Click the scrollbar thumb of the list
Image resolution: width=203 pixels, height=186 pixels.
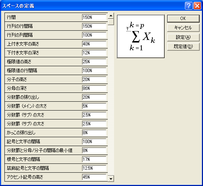coord(111,22)
